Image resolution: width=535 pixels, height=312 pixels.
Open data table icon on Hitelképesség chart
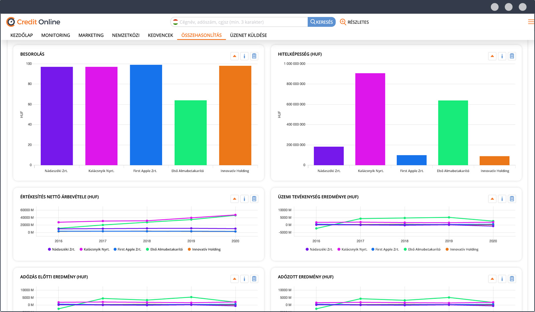coord(512,56)
